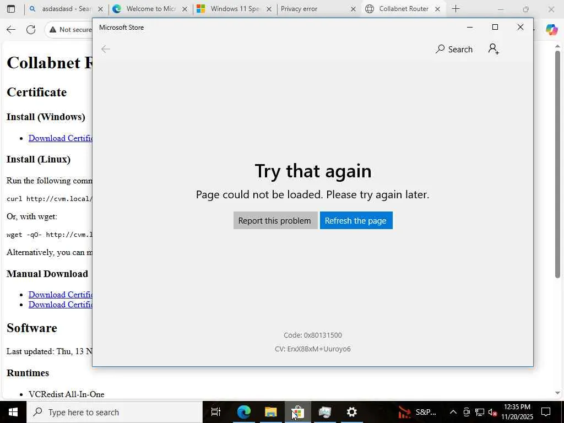
Task: Click the muted volume tray icon
Action: point(492,412)
